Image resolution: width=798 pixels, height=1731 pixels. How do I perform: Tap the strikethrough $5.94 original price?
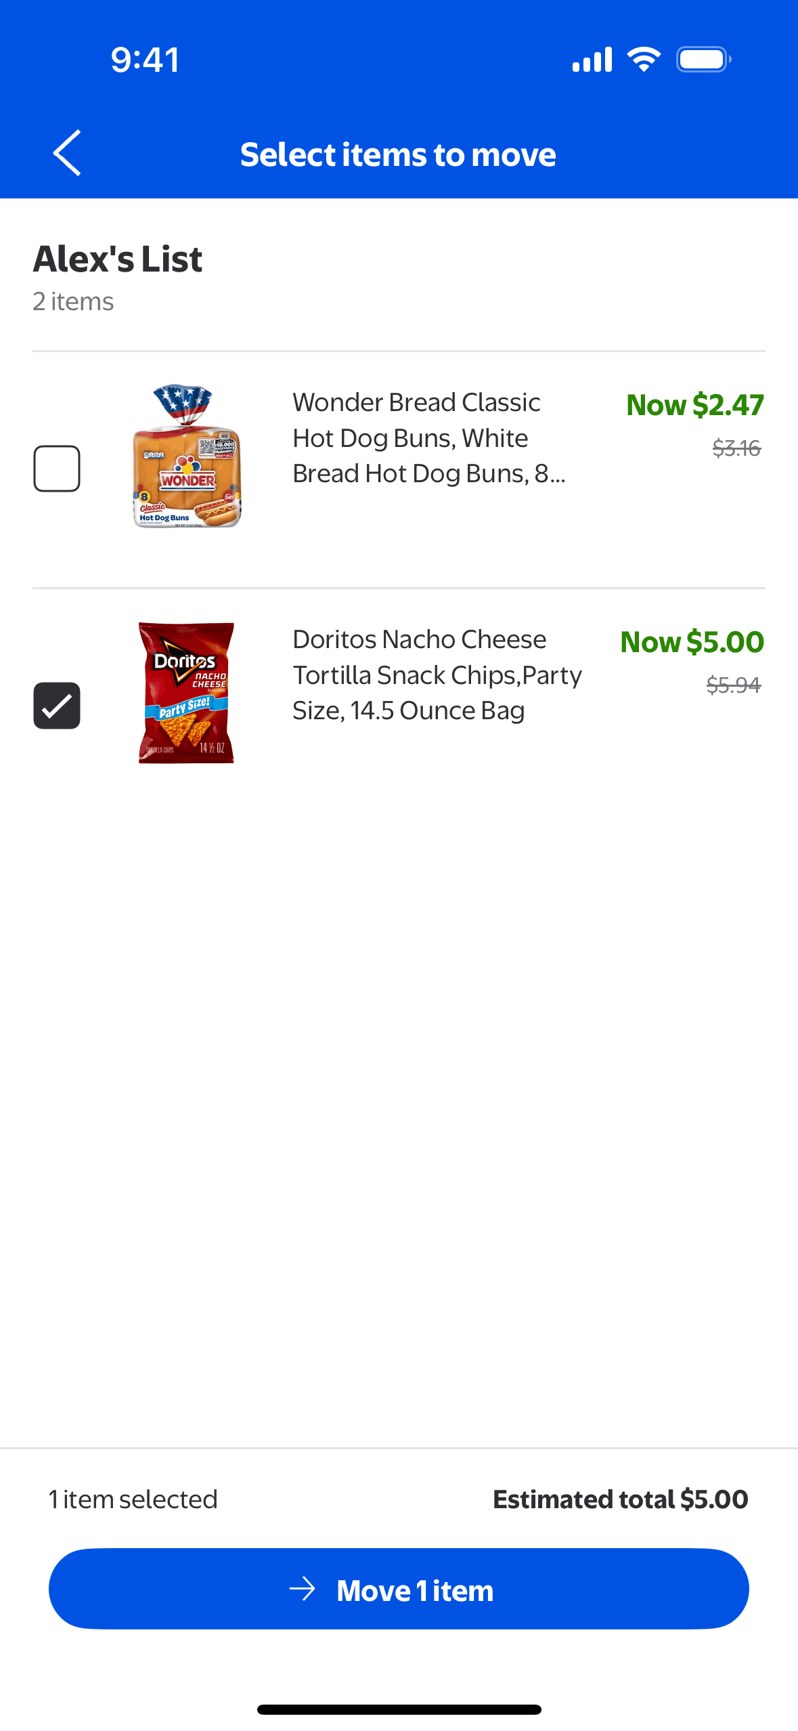pyautogui.click(x=734, y=685)
